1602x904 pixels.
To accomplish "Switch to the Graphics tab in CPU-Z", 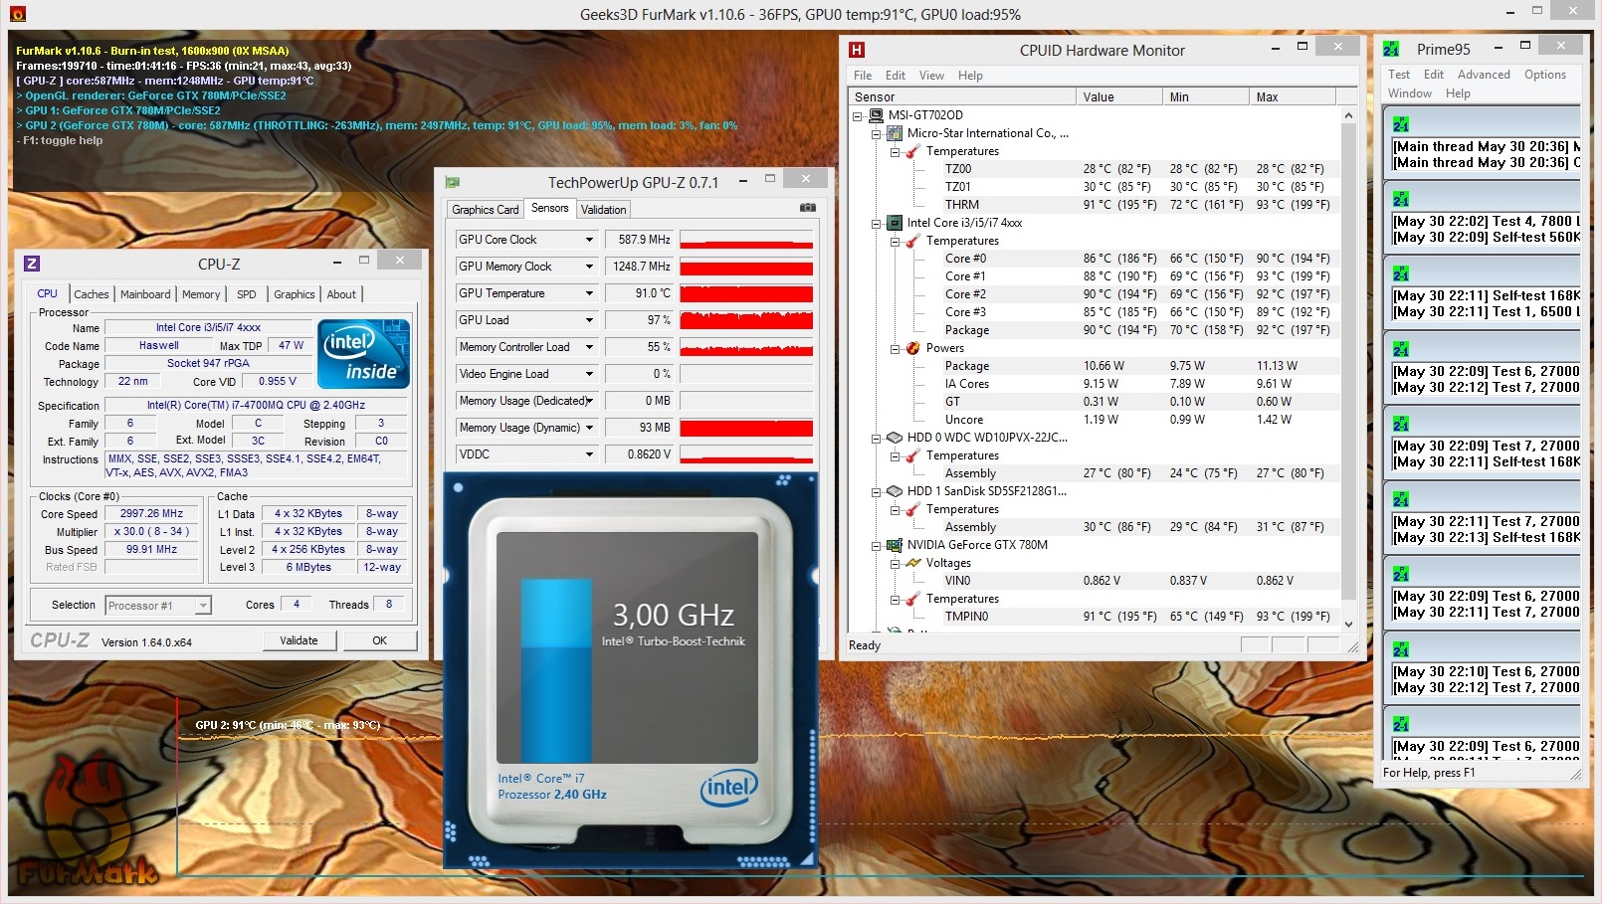I will click(x=295, y=294).
